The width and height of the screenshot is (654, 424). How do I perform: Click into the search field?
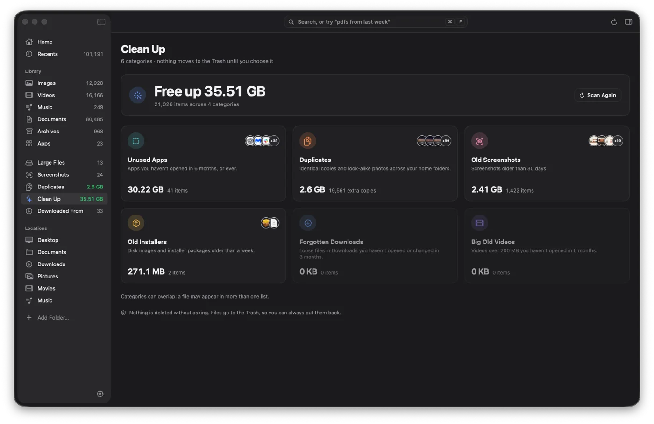(x=376, y=22)
